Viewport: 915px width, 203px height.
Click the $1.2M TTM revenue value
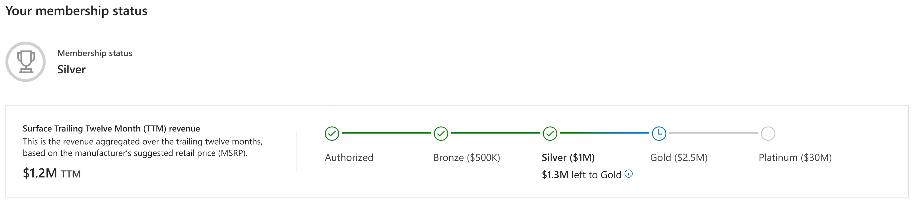pyautogui.click(x=52, y=173)
